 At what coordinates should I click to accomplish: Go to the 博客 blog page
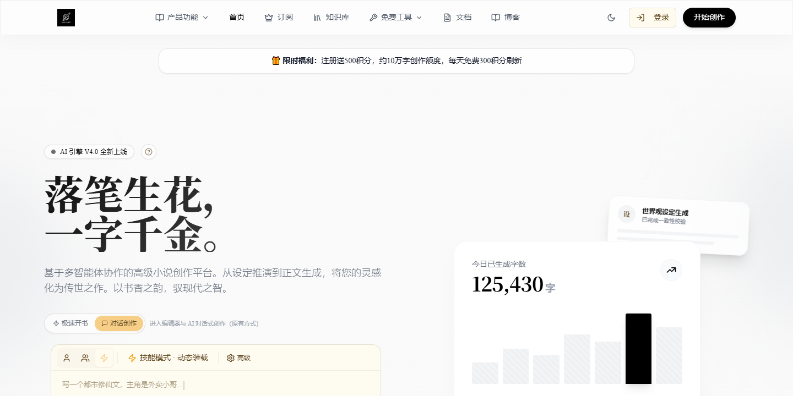[x=506, y=18]
